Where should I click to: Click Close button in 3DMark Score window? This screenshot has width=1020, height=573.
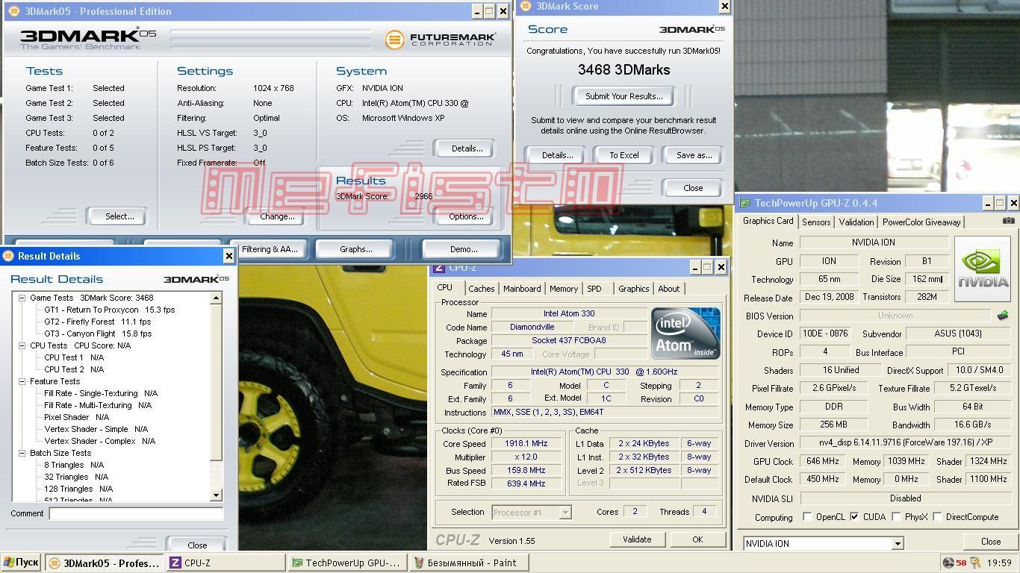(693, 188)
